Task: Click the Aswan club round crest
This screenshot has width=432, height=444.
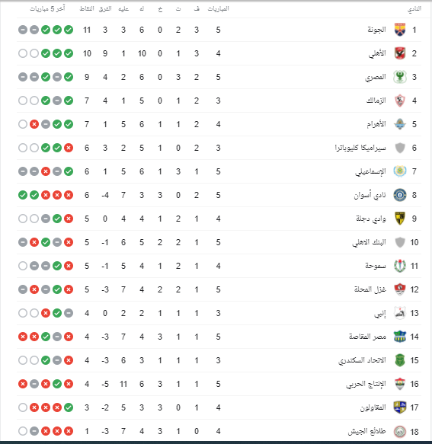Action: point(400,195)
